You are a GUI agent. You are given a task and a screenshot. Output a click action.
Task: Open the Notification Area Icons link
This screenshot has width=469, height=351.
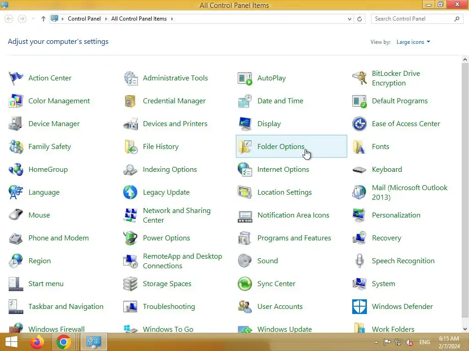click(x=294, y=215)
